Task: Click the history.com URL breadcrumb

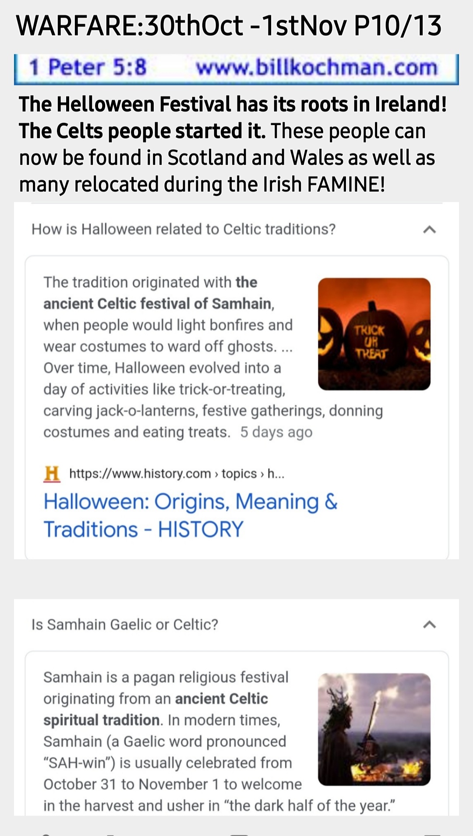Action: 177,474
